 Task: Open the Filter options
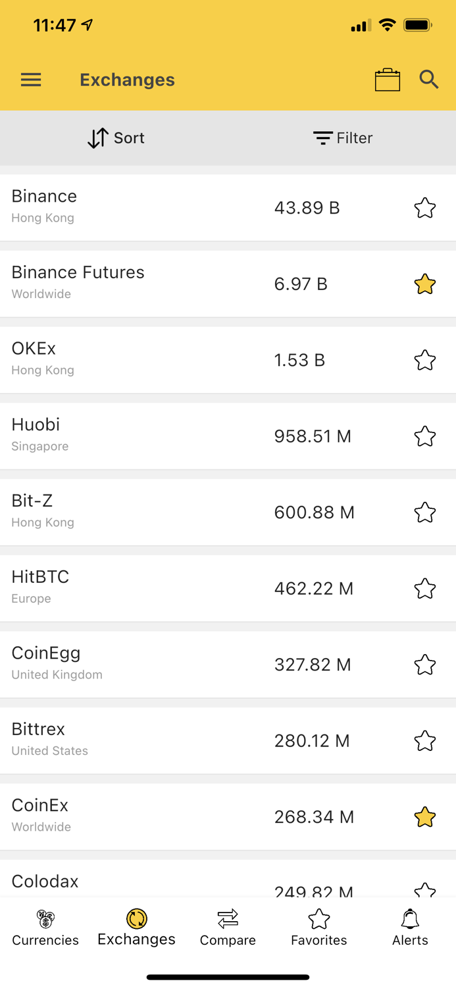click(x=343, y=138)
